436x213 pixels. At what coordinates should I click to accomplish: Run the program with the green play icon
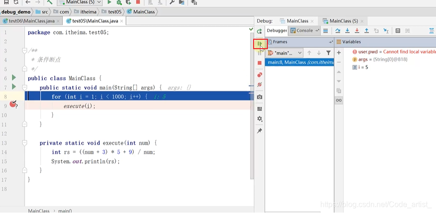coord(109,2)
